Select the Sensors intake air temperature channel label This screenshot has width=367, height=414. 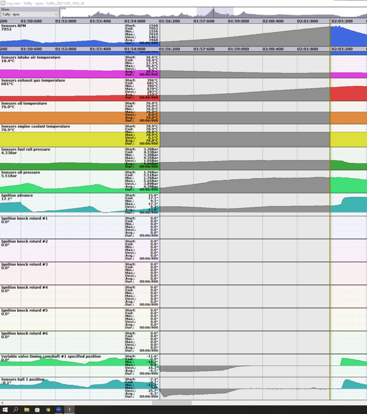tap(30, 57)
